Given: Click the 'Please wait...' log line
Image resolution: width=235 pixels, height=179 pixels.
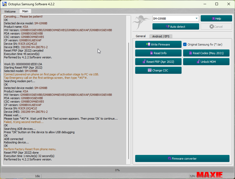Looking at the screenshot, I should pos(13,115).
